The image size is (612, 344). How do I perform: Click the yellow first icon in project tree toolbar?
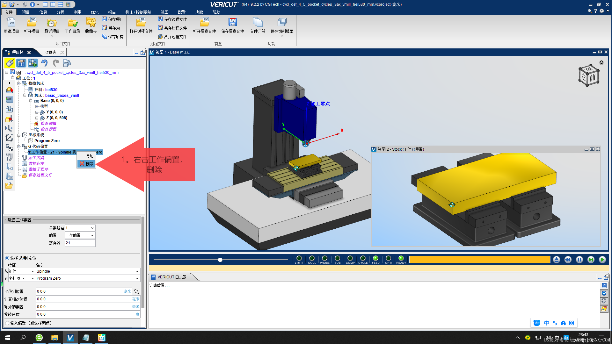pos(10,63)
